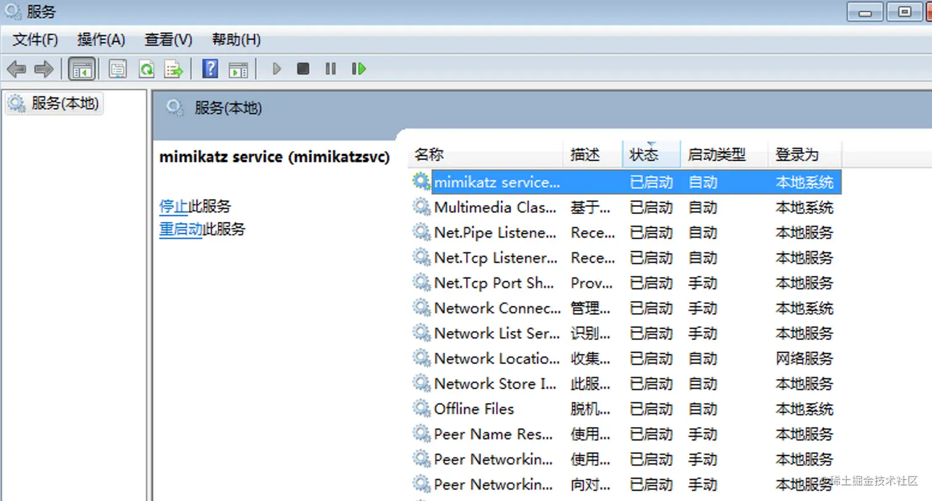Click gear icon beside Net.Tcp Port Sh...
Viewport: 932px width, 501px height.
[x=421, y=283]
